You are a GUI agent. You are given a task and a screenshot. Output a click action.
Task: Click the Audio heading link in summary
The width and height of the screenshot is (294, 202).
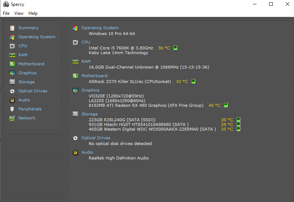87,152
